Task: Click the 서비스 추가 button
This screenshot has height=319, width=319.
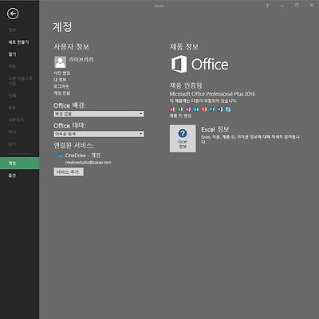Action: tap(69, 172)
